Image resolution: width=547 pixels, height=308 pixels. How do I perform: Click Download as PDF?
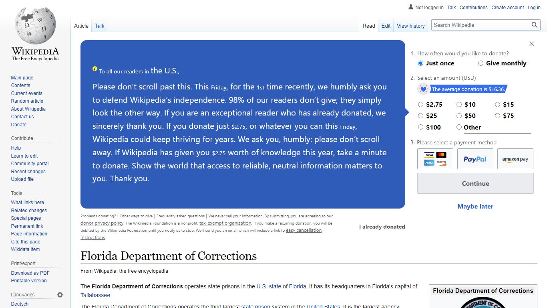tap(30, 273)
